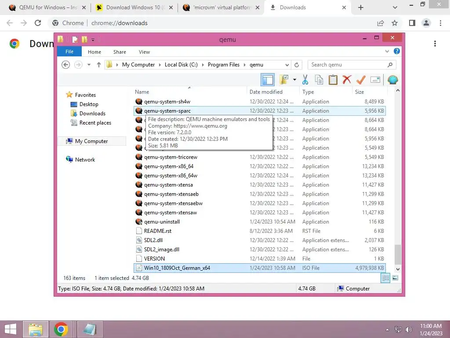Switch to details view icon in status bar
Viewport: 450px width, 338px height.
point(385,278)
